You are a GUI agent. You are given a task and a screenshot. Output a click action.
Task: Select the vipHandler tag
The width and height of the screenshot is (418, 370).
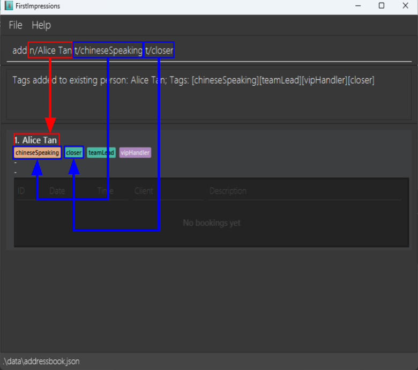pos(135,153)
